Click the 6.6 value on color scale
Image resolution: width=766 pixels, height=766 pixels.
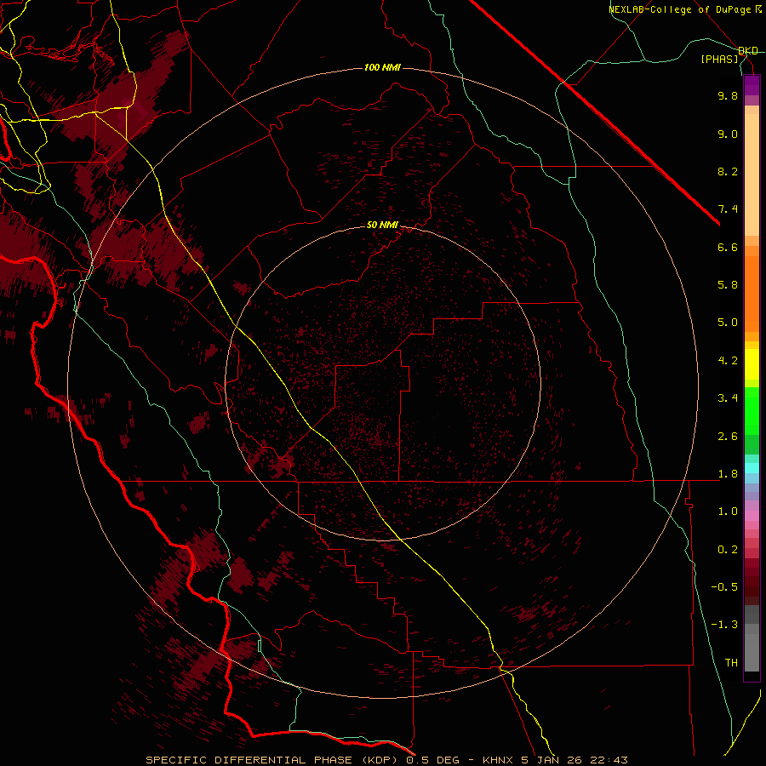(x=728, y=247)
